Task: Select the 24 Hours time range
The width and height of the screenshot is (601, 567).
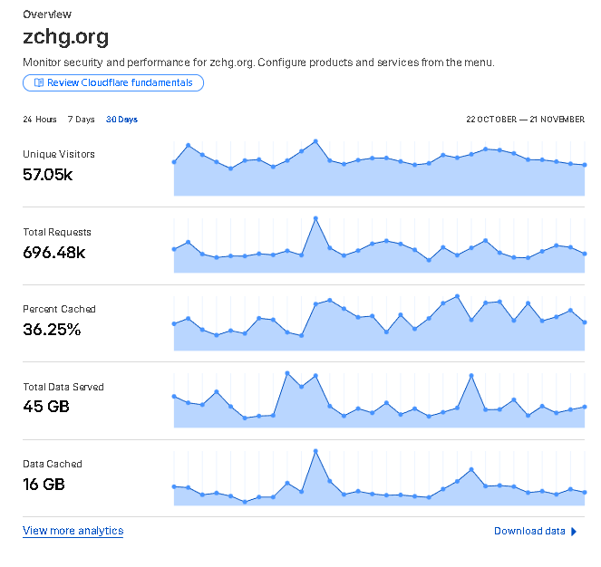Action: click(40, 120)
